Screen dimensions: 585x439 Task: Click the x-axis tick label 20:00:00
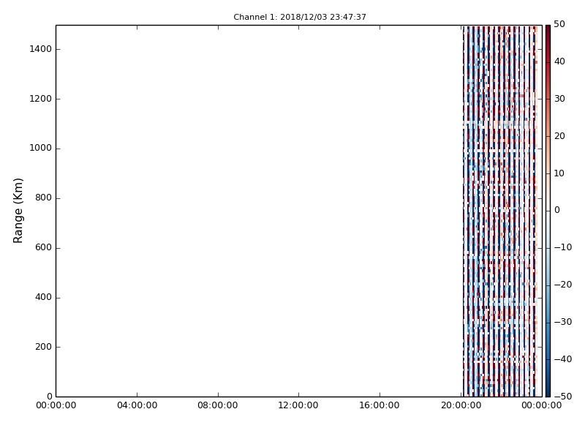pos(461,405)
